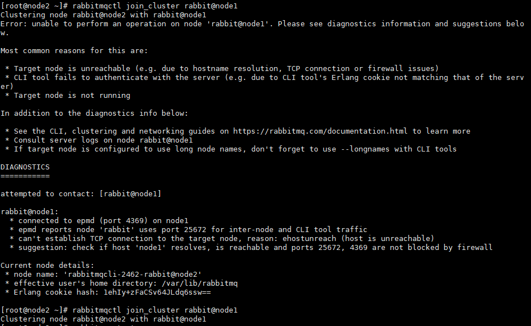The height and width of the screenshot is (326, 531).
Task: Click the 'In addition to the diagnostics' line
Action: (94, 113)
